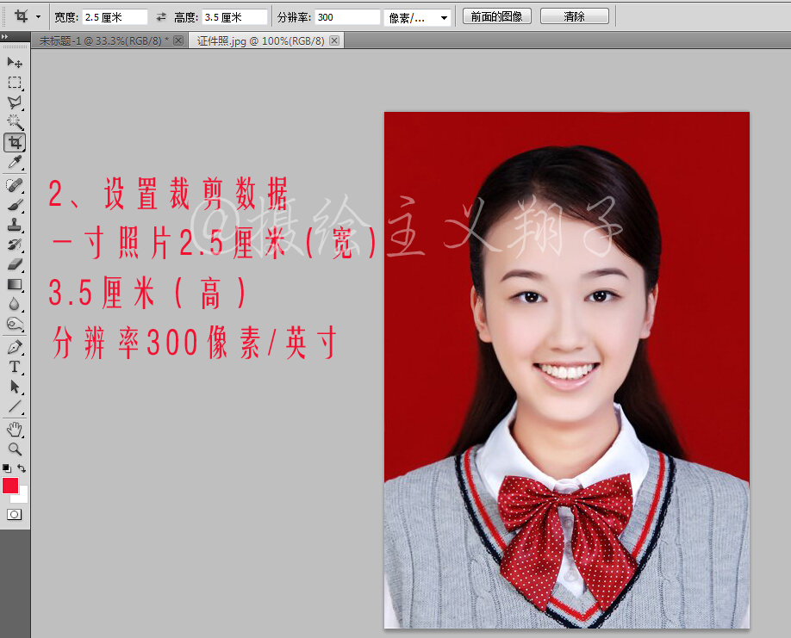The image size is (791, 638).
Task: Select the Hand tool
Action: coord(15,429)
